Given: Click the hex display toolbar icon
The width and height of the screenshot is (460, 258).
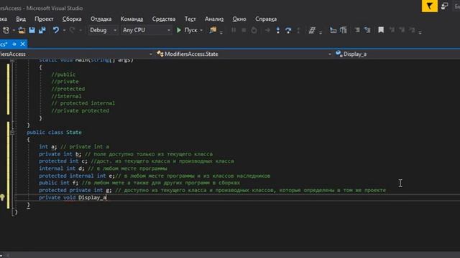Looking at the screenshot, I should [x=312, y=30].
